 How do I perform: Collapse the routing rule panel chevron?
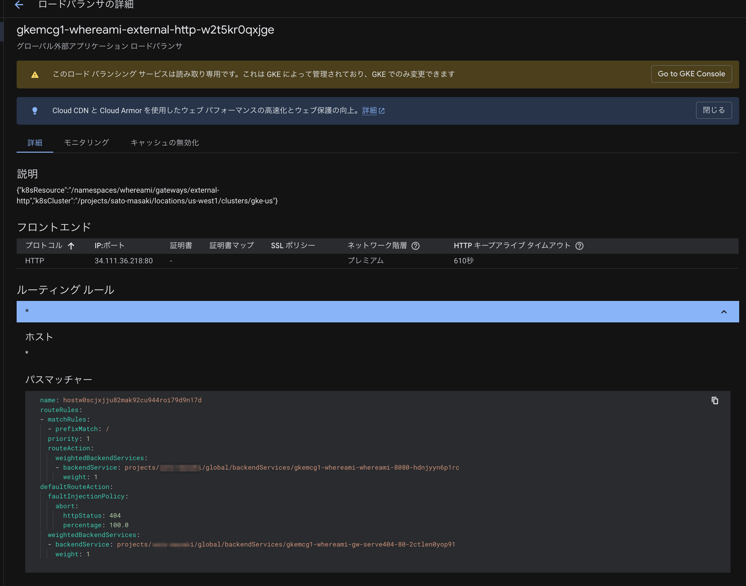tap(724, 311)
